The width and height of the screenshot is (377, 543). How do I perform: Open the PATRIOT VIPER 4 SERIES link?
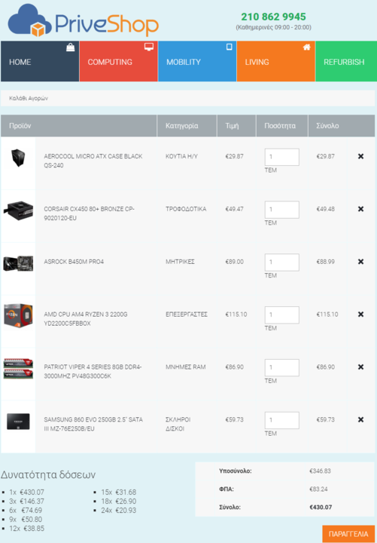pyautogui.click(x=93, y=371)
